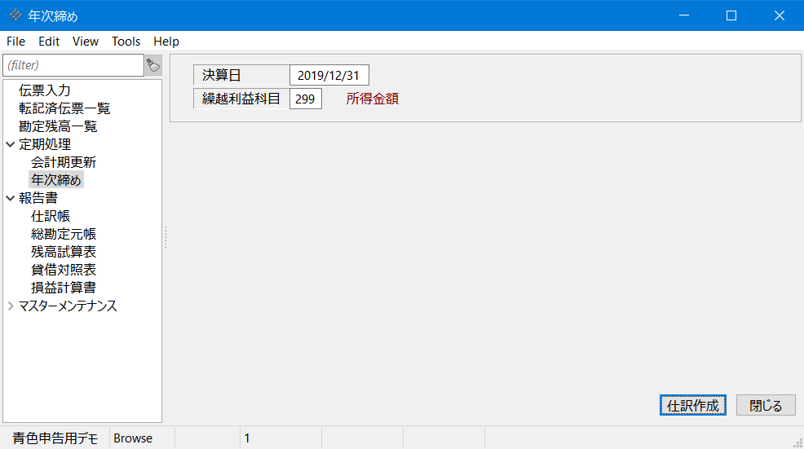The height and width of the screenshot is (449, 804).
Task: Collapse the 報告書 tree node
Action: click(10, 199)
